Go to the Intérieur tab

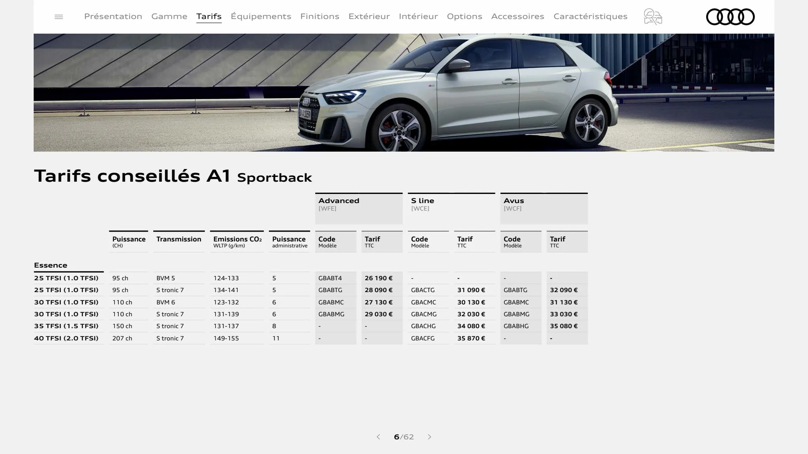pyautogui.click(x=418, y=16)
